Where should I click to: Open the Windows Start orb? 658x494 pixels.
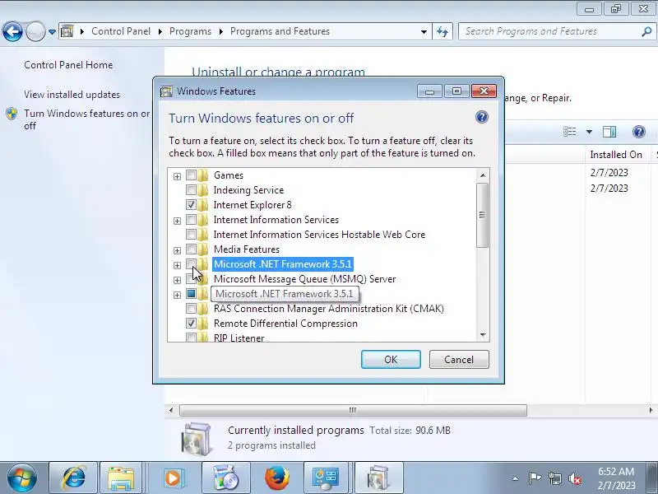click(x=22, y=478)
